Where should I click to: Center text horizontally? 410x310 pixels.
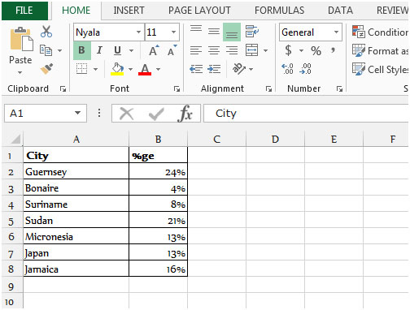(x=214, y=50)
